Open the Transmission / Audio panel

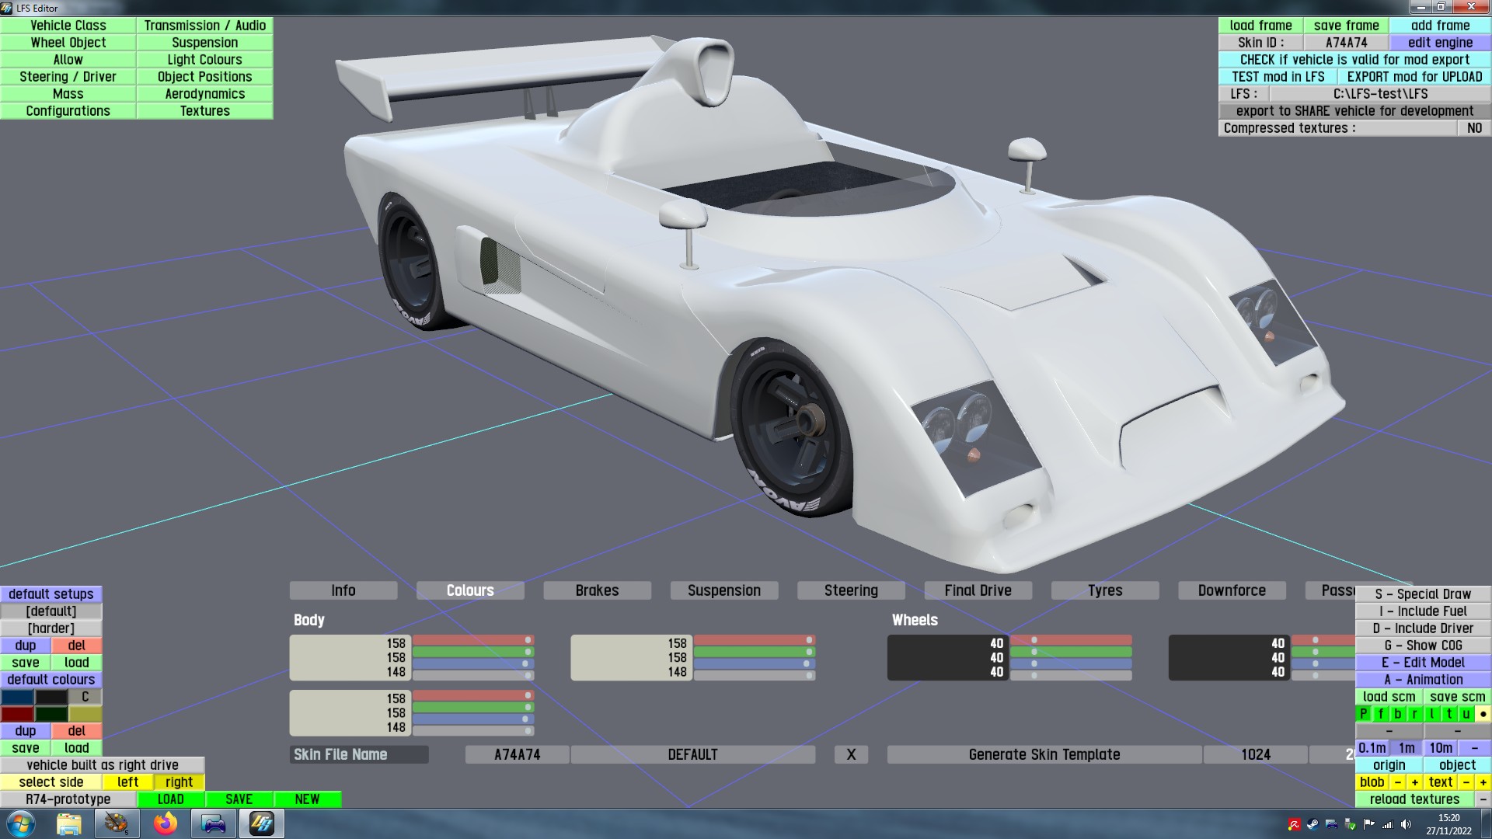tap(204, 26)
